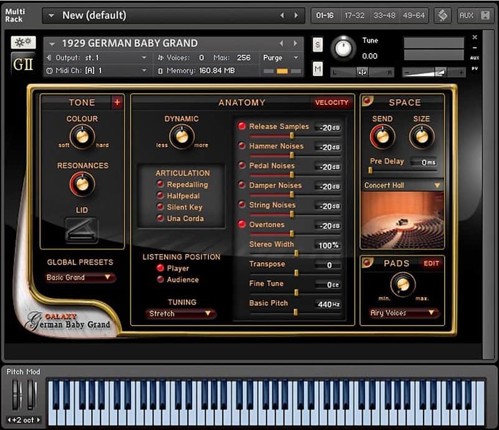This screenshot has width=499, height=430.
Task: Click the square icon right of AUX
Action: tap(485, 15)
